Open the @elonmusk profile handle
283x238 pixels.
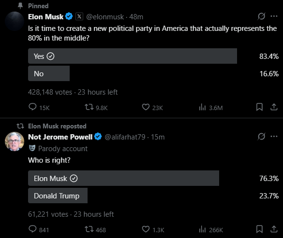105,17
